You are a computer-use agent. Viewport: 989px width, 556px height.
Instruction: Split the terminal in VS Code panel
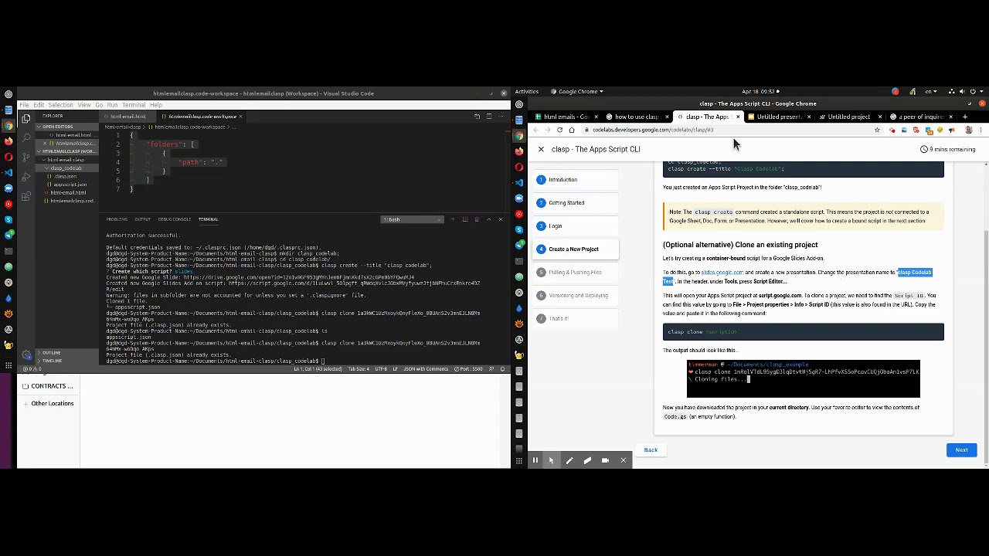464,219
